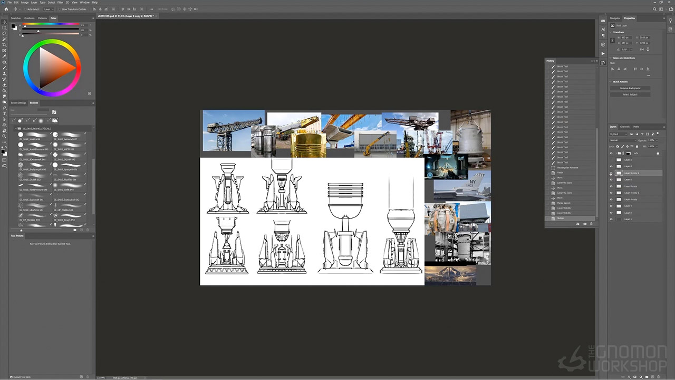Click the Remove Background button
This screenshot has height=380, width=675.
pos(630,88)
